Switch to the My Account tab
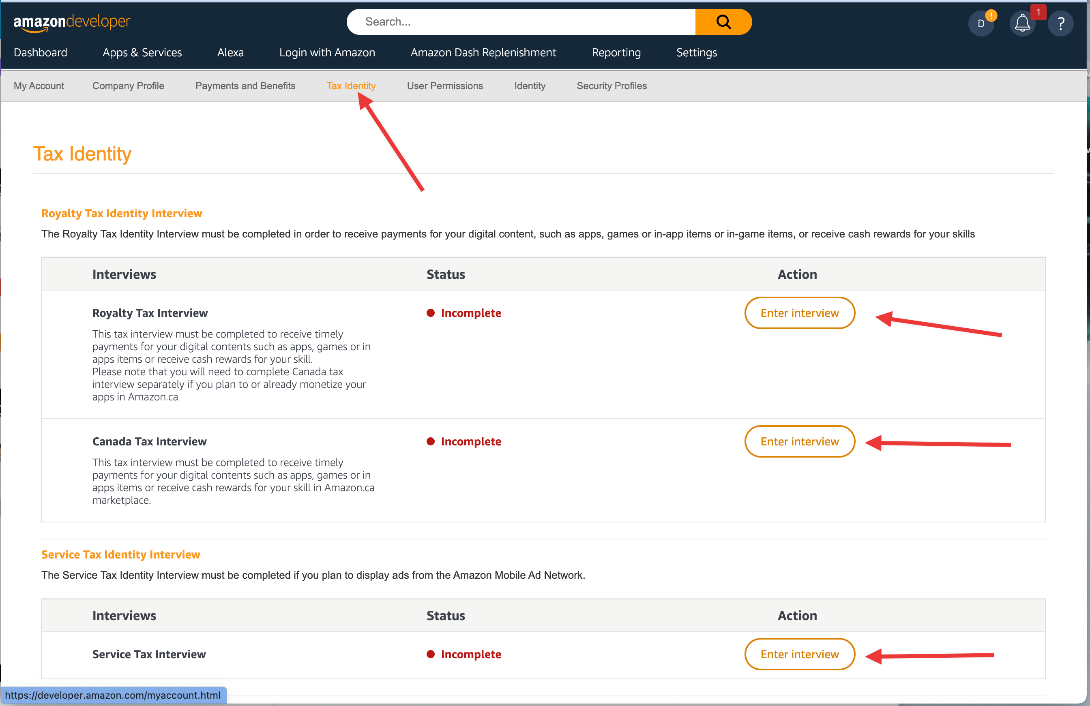Screen dimensions: 1090x706 39,86
